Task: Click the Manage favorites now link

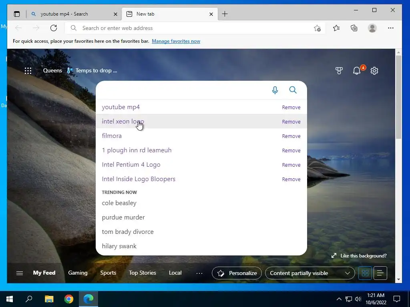Action: [176, 41]
